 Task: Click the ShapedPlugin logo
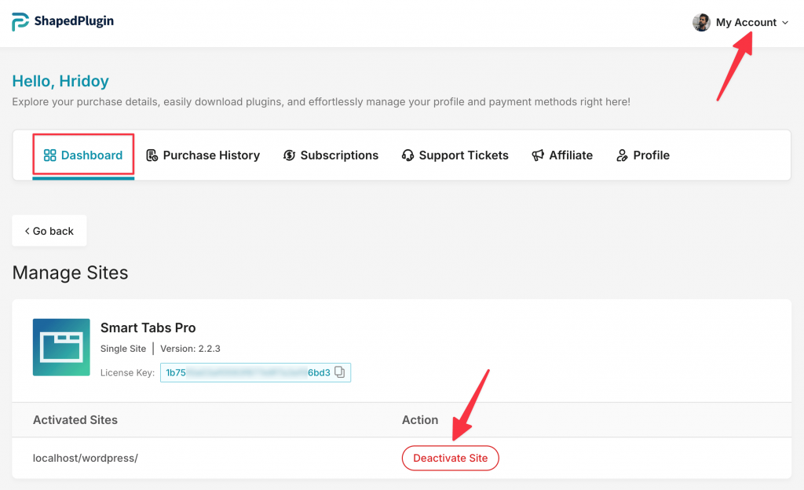click(63, 21)
